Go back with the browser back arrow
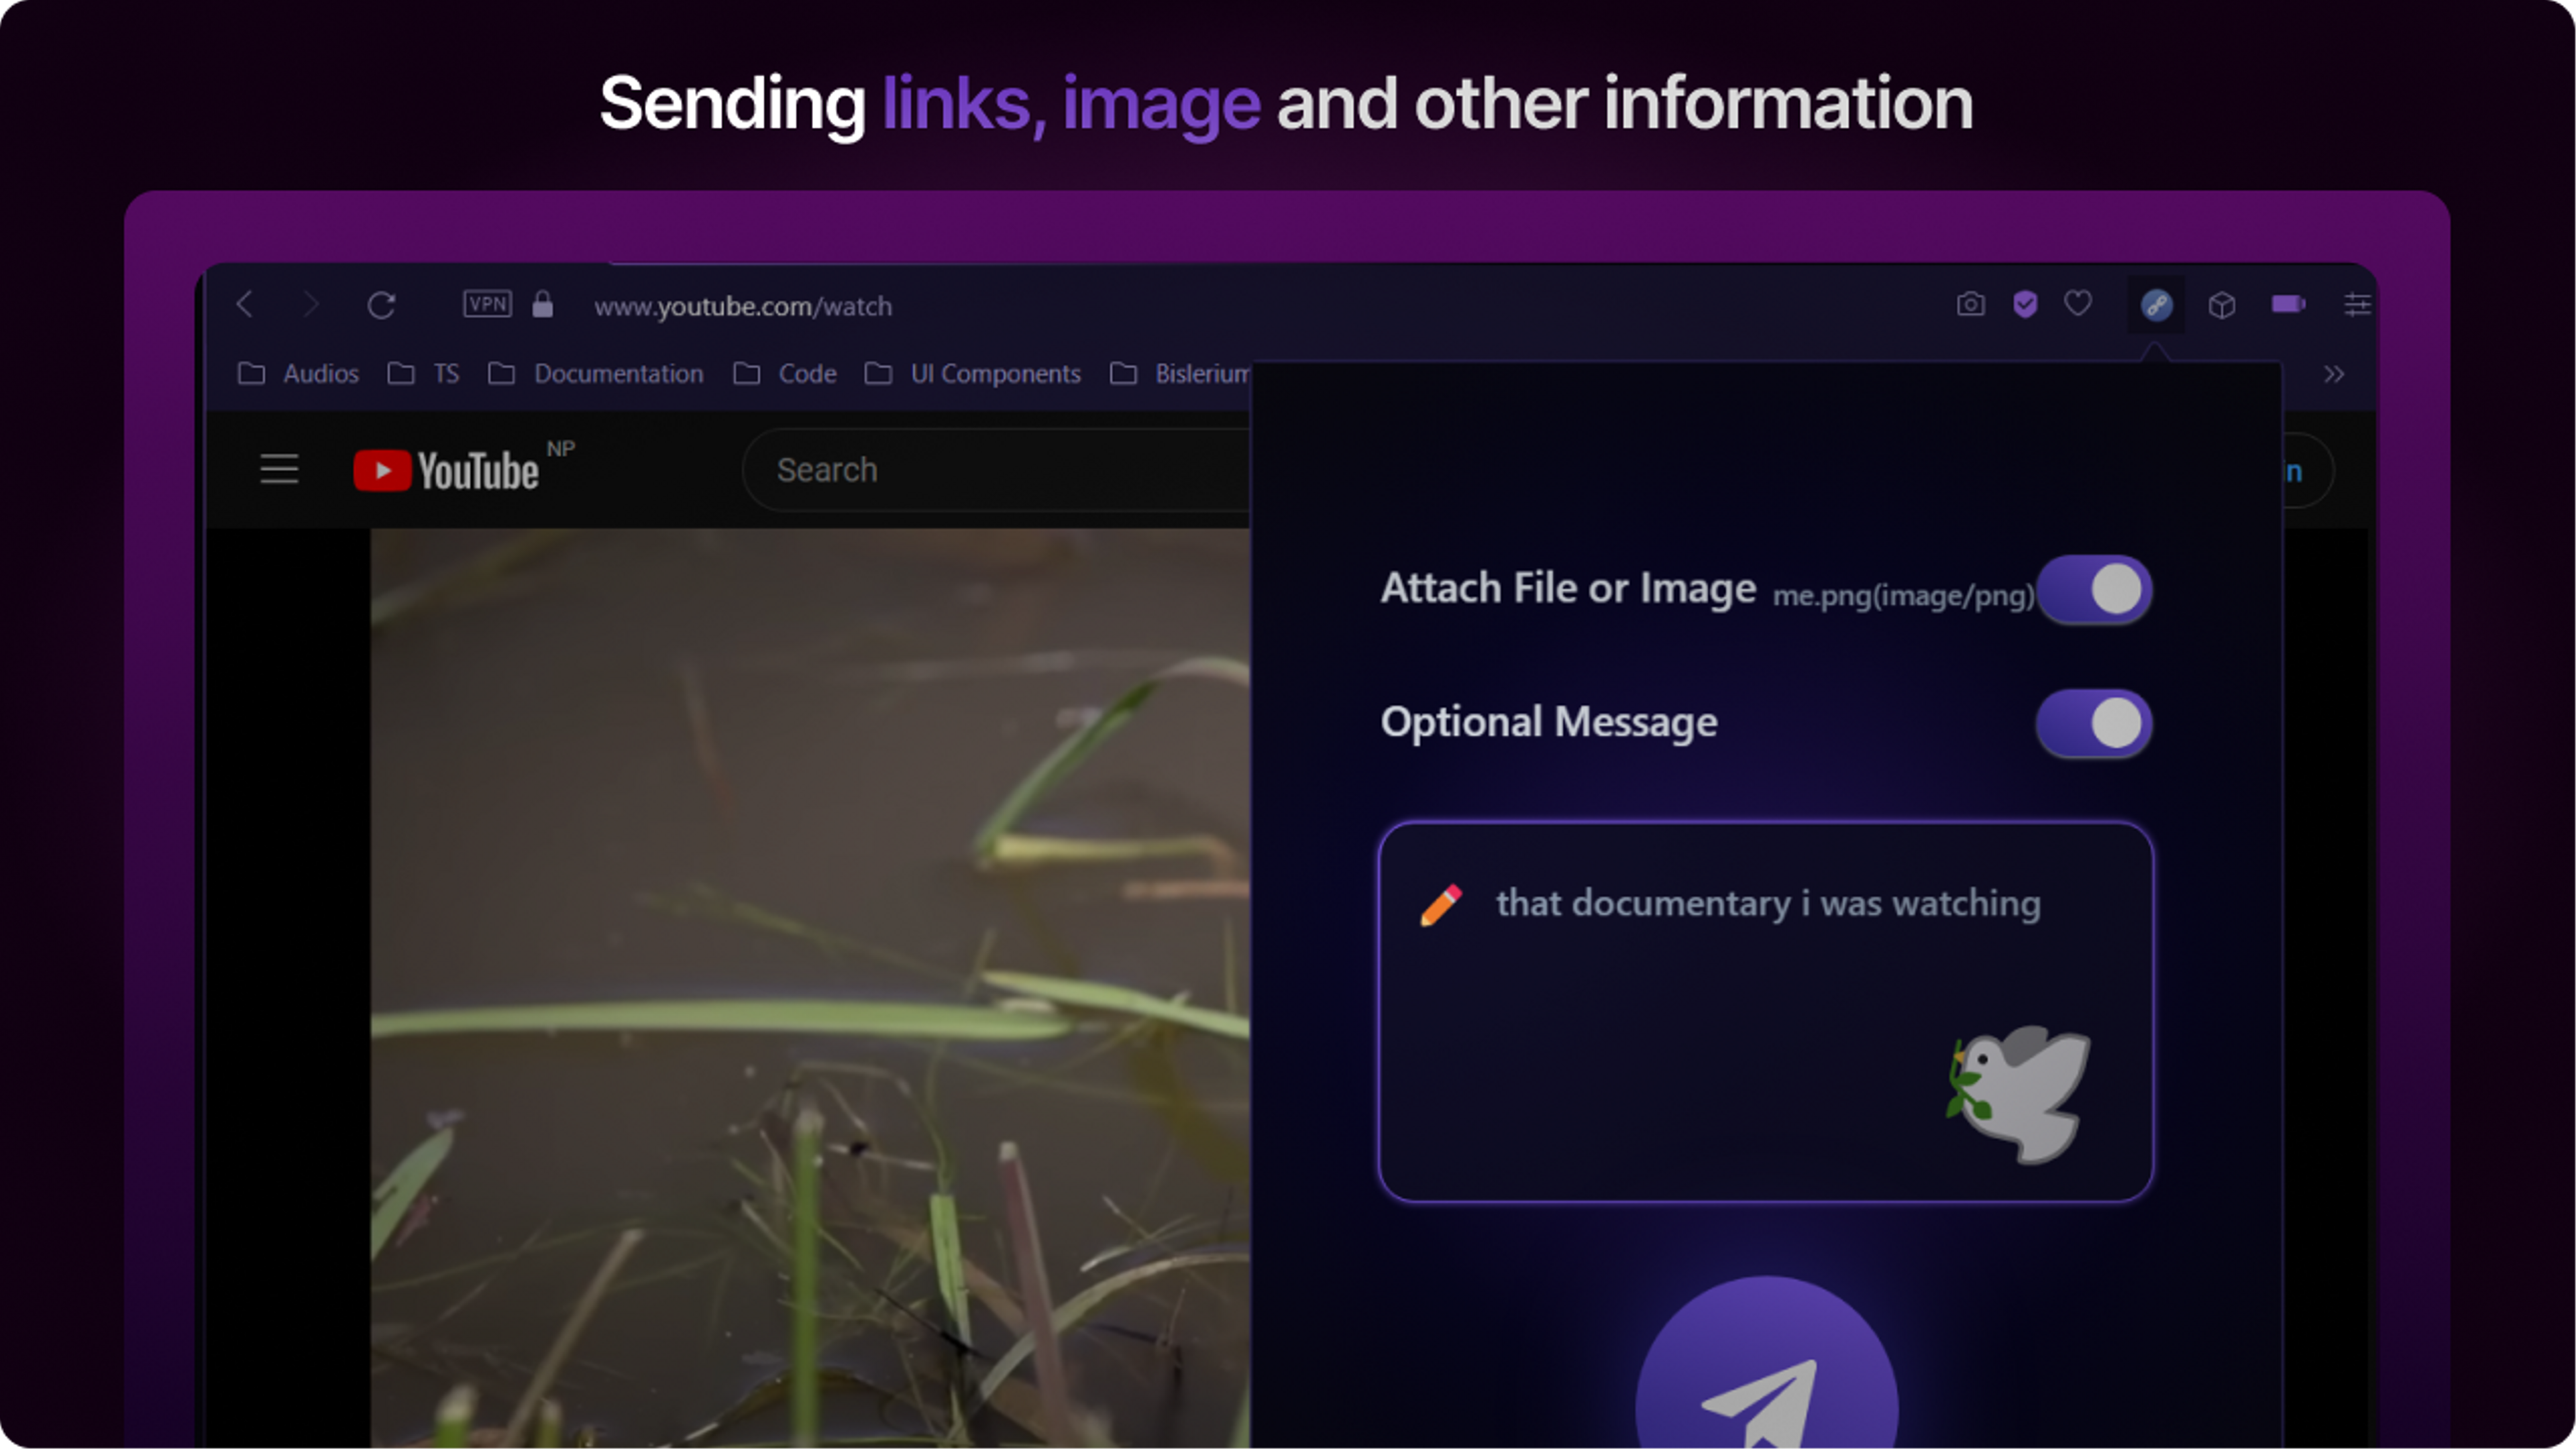The image size is (2576, 1449). point(245,304)
